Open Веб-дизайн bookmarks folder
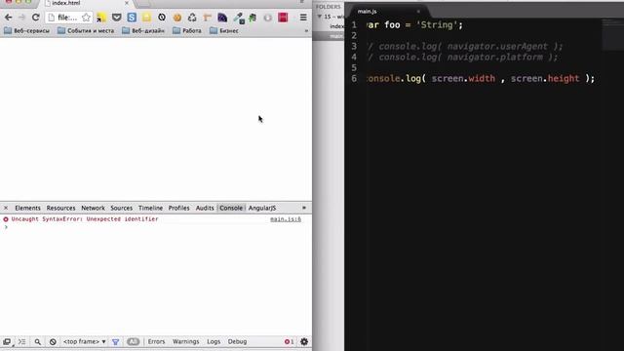Image resolution: width=624 pixels, height=351 pixels. [x=143, y=30]
